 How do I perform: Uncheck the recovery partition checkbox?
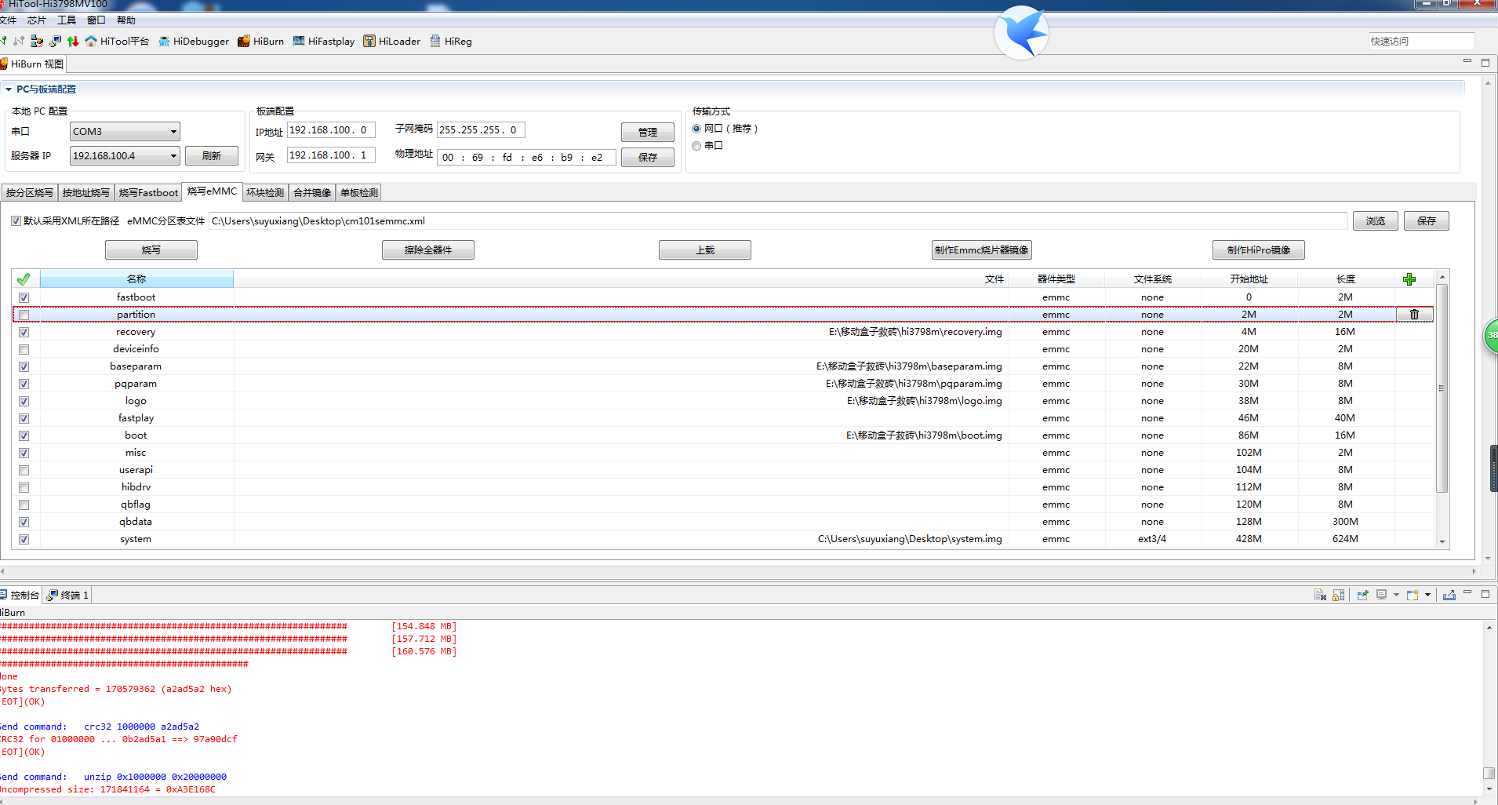[x=24, y=332]
